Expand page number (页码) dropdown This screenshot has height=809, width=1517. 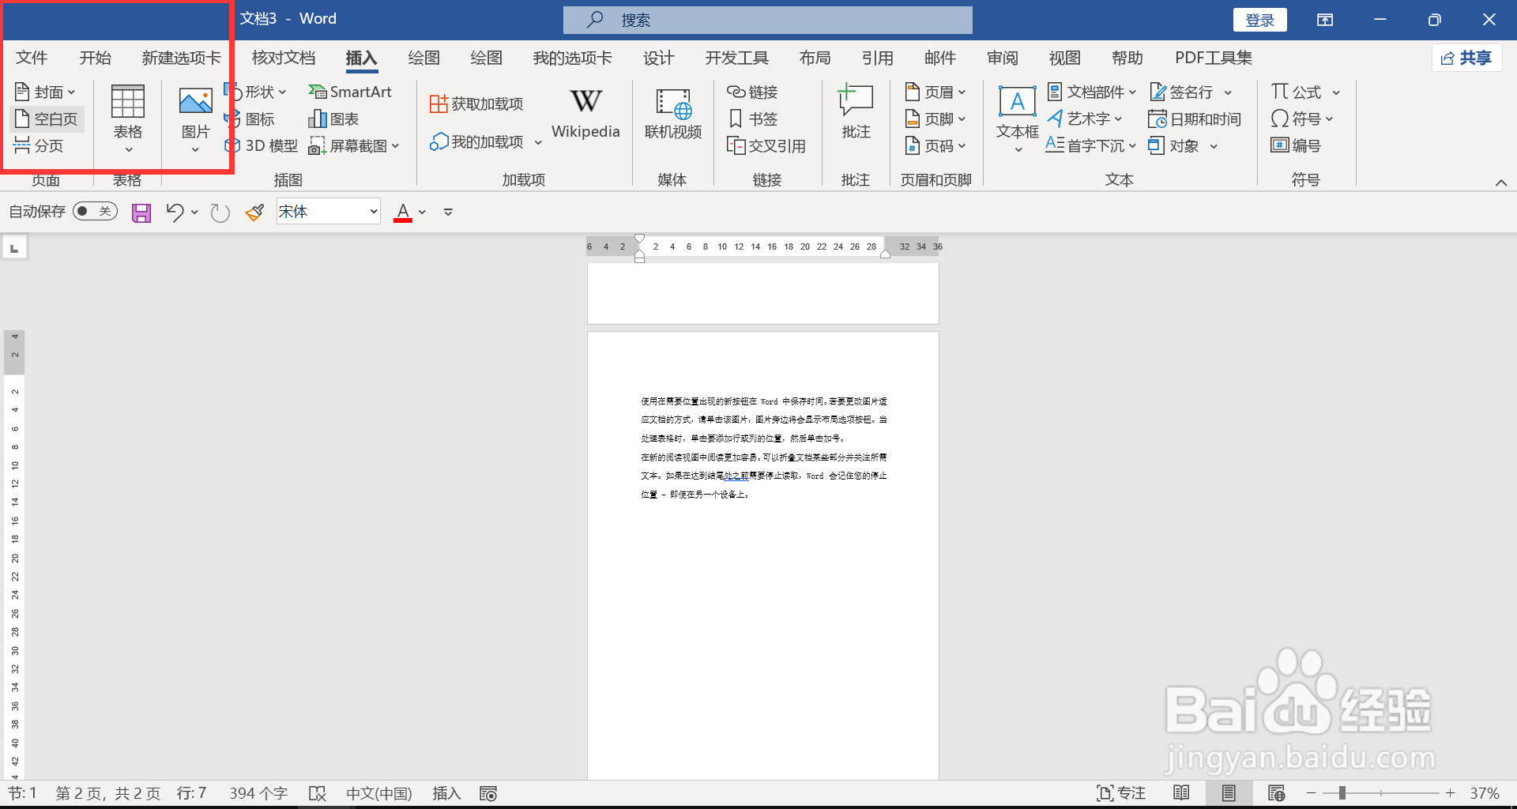tap(962, 146)
